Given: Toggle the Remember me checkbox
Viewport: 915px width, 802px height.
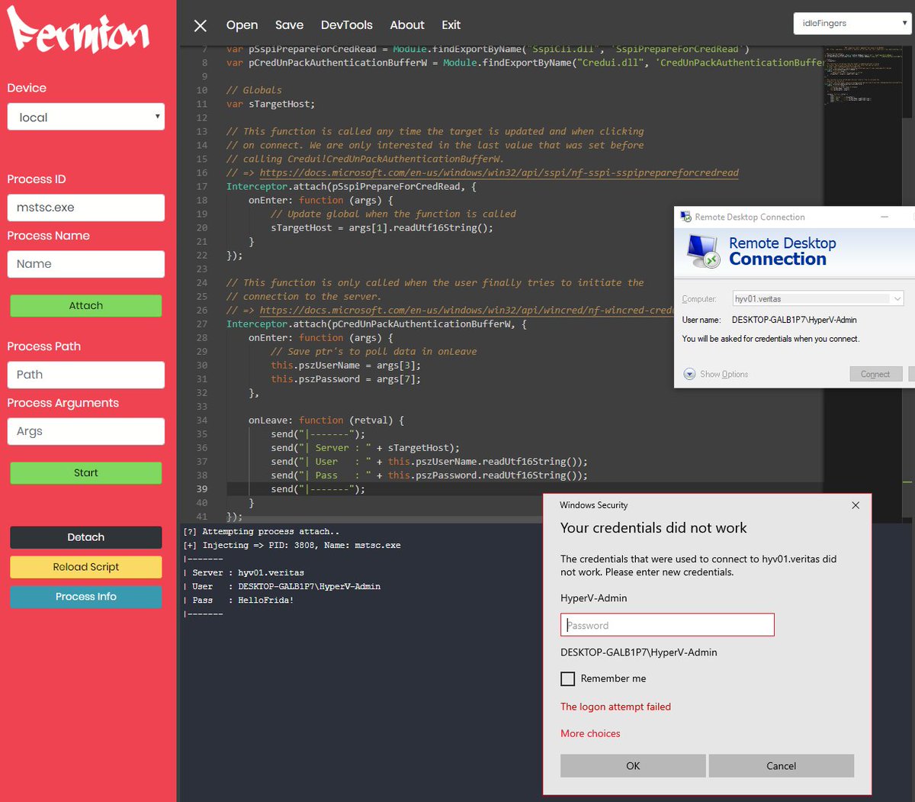Looking at the screenshot, I should coord(567,678).
